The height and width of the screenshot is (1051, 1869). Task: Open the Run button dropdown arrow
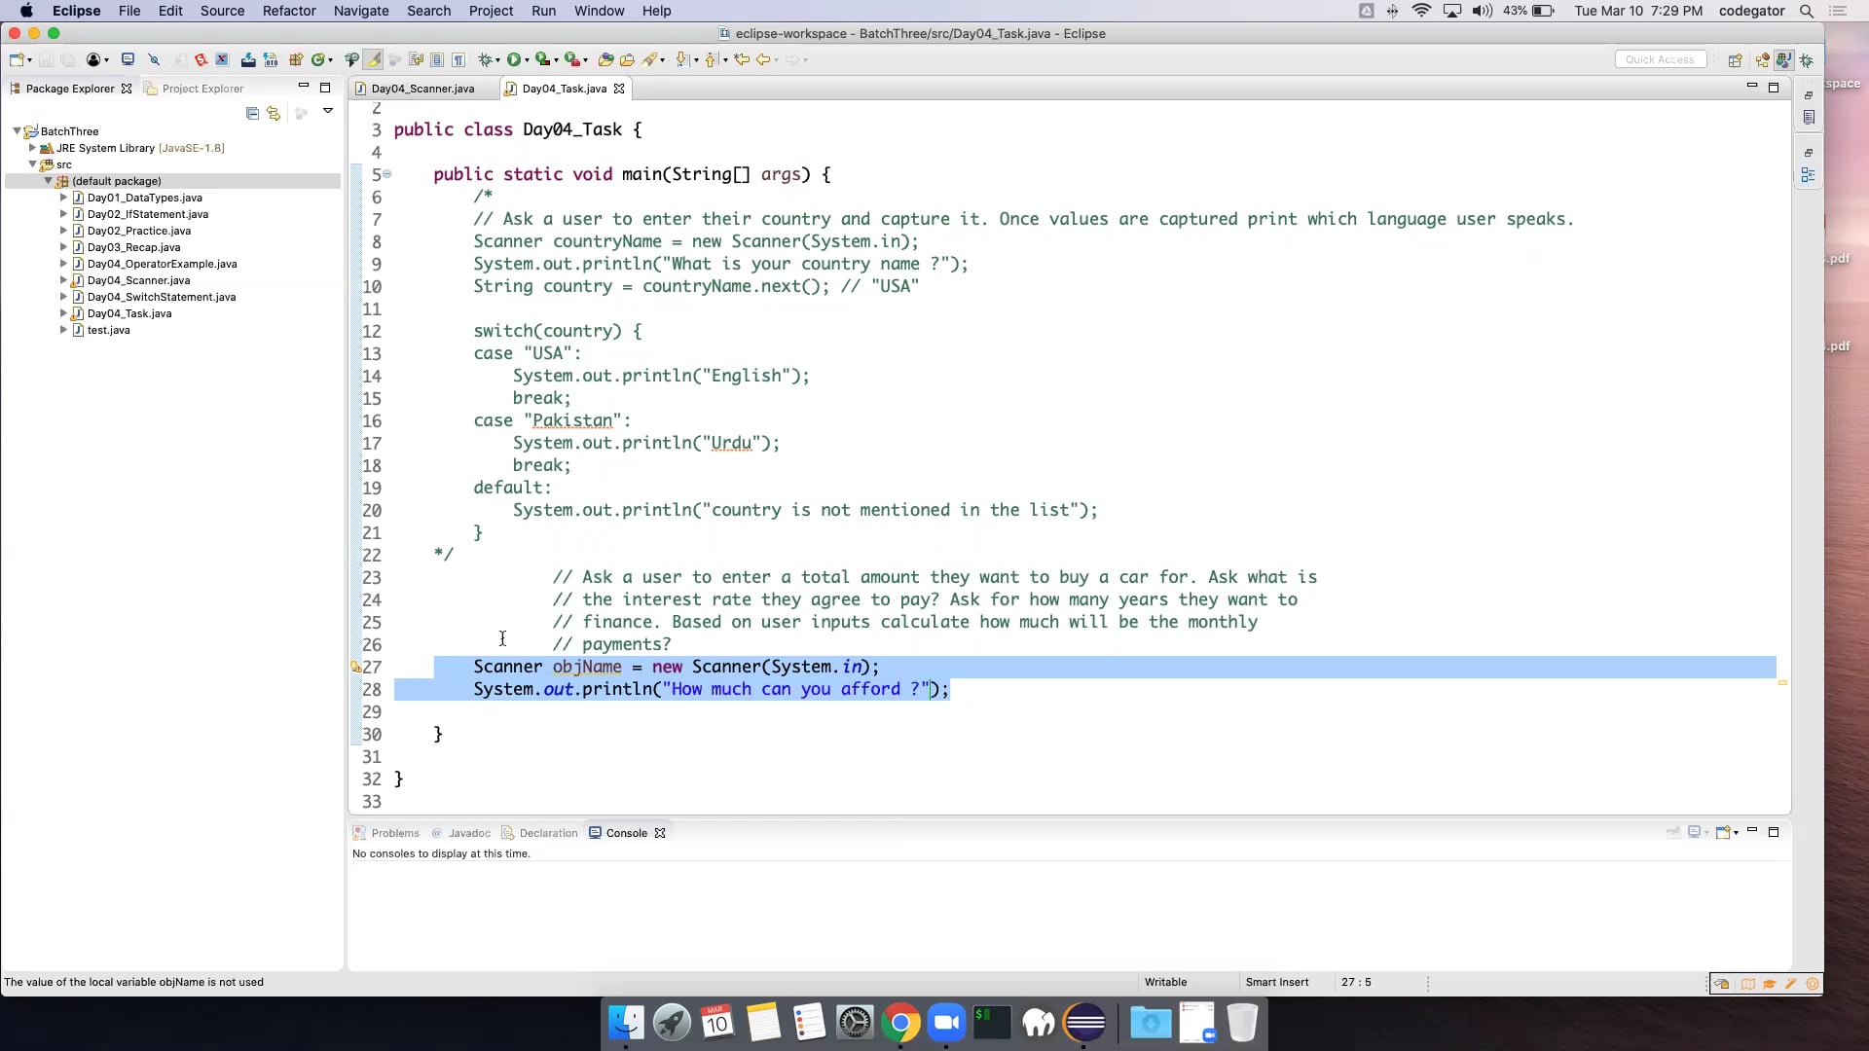529,59
